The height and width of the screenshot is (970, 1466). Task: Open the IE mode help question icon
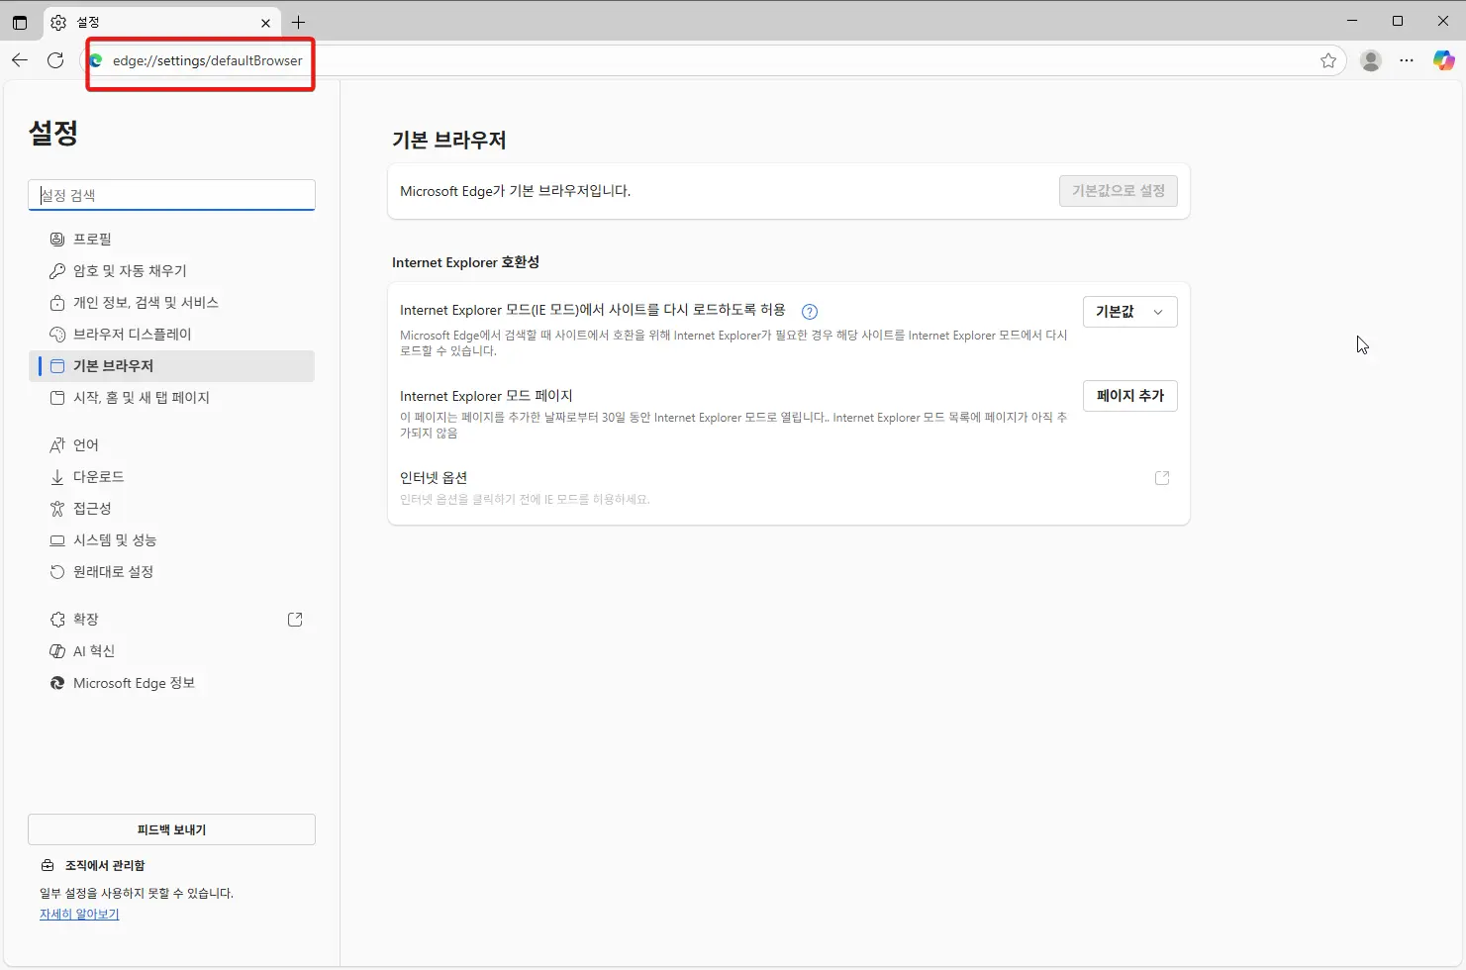click(810, 312)
